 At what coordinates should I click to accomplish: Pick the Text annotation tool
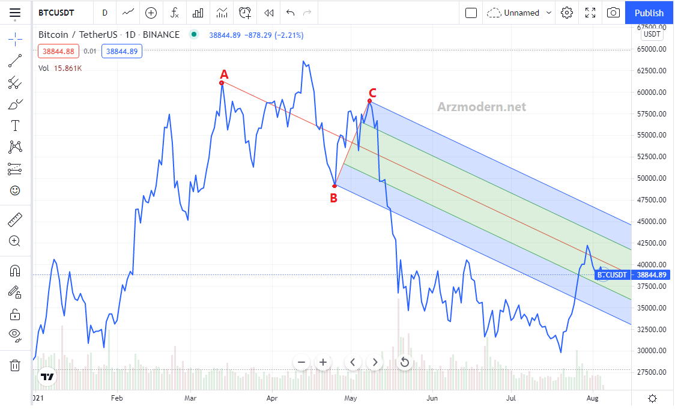(15, 126)
